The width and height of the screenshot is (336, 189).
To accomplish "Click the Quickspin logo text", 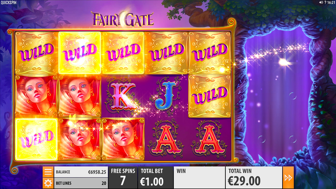I will click(x=9, y=2).
